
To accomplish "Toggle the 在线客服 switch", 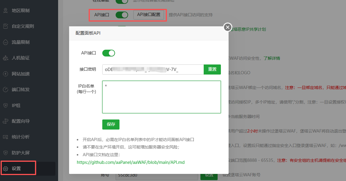I will [122, 1].
